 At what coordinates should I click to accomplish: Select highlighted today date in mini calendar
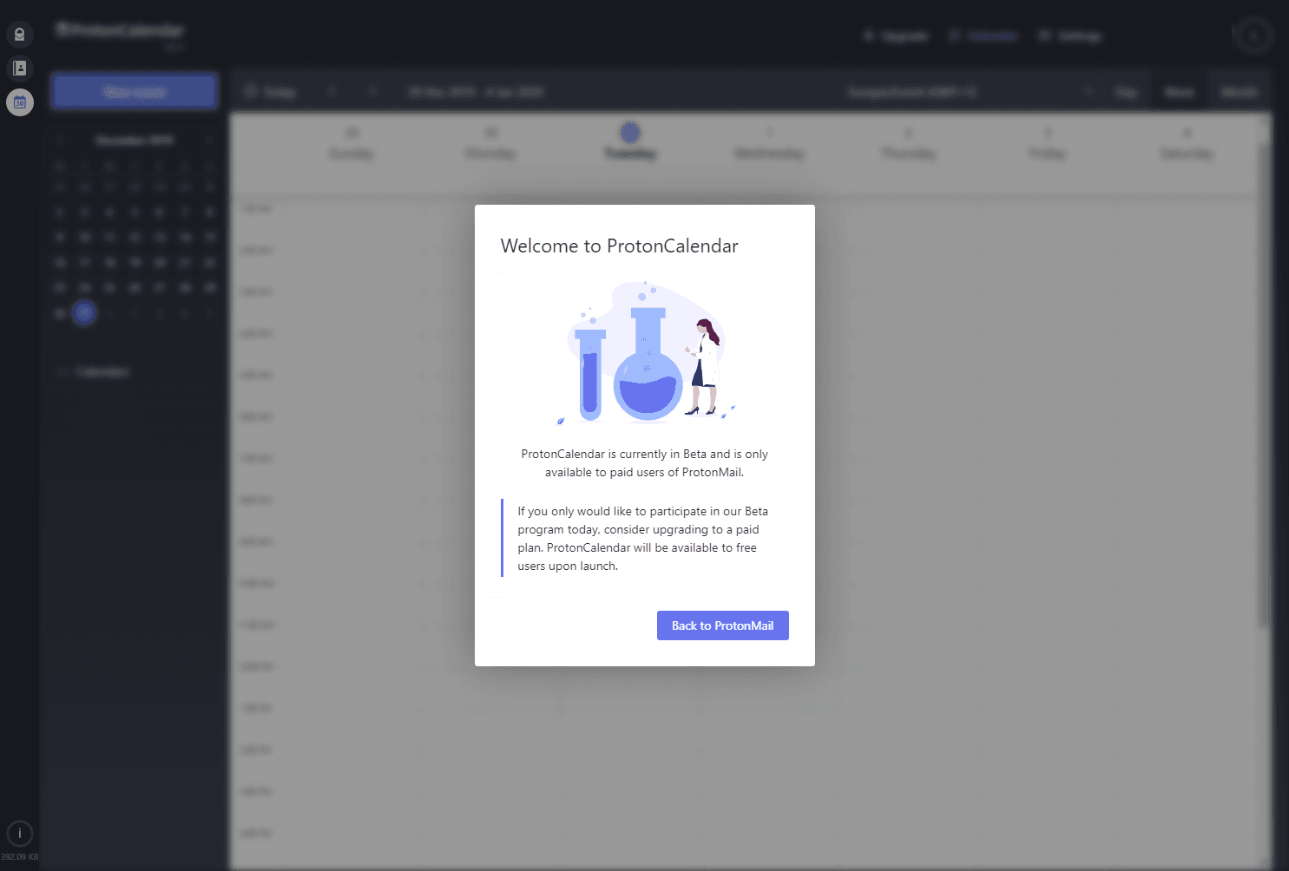(x=84, y=312)
